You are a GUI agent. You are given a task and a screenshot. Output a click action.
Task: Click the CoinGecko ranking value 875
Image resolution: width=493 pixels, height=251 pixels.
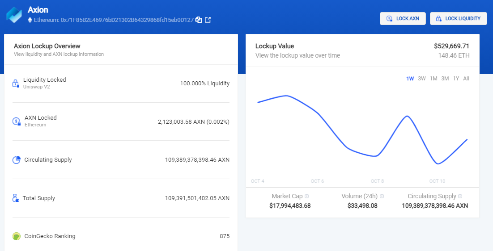(x=225, y=236)
